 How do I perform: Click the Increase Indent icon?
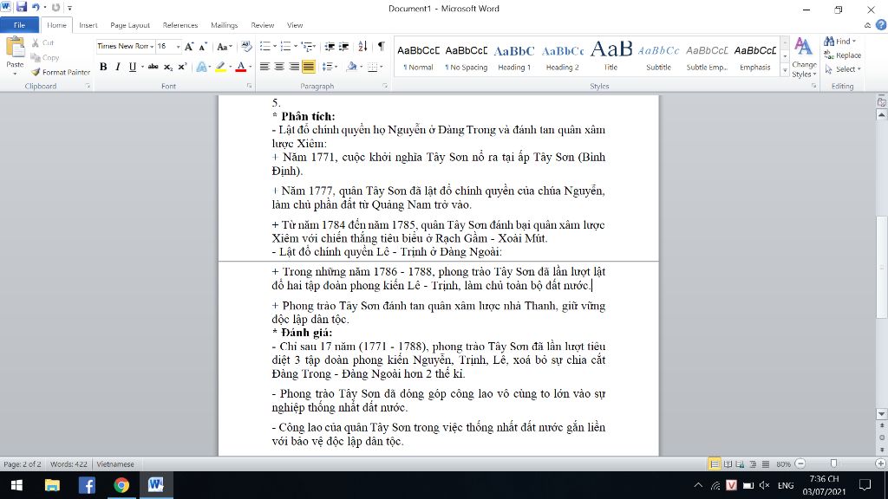pyautogui.click(x=343, y=47)
